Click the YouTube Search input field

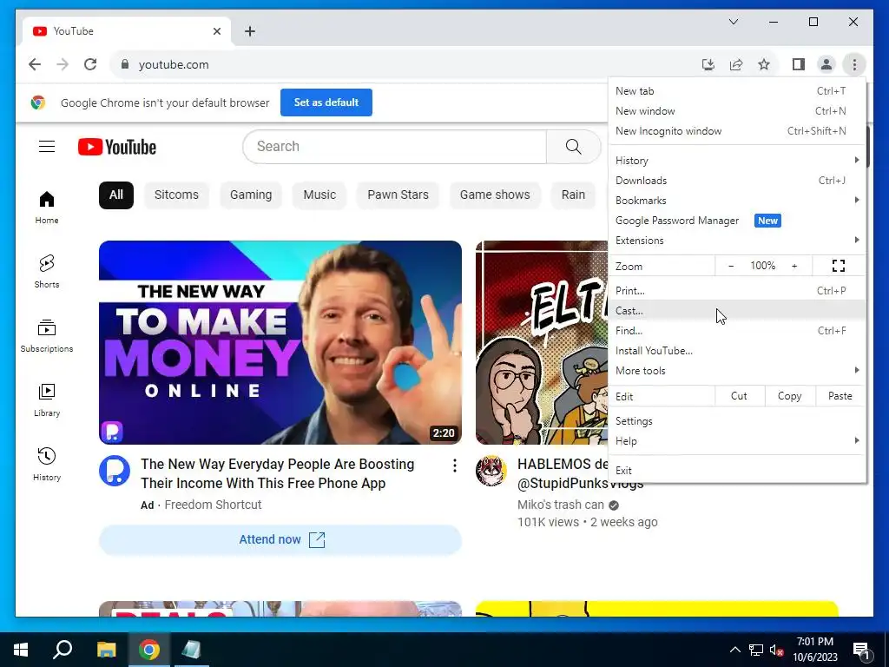point(395,146)
